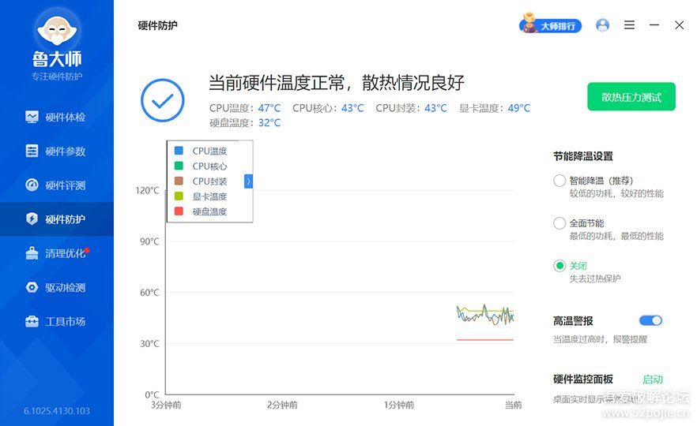Open the 大师排行 ranking button

(x=550, y=26)
